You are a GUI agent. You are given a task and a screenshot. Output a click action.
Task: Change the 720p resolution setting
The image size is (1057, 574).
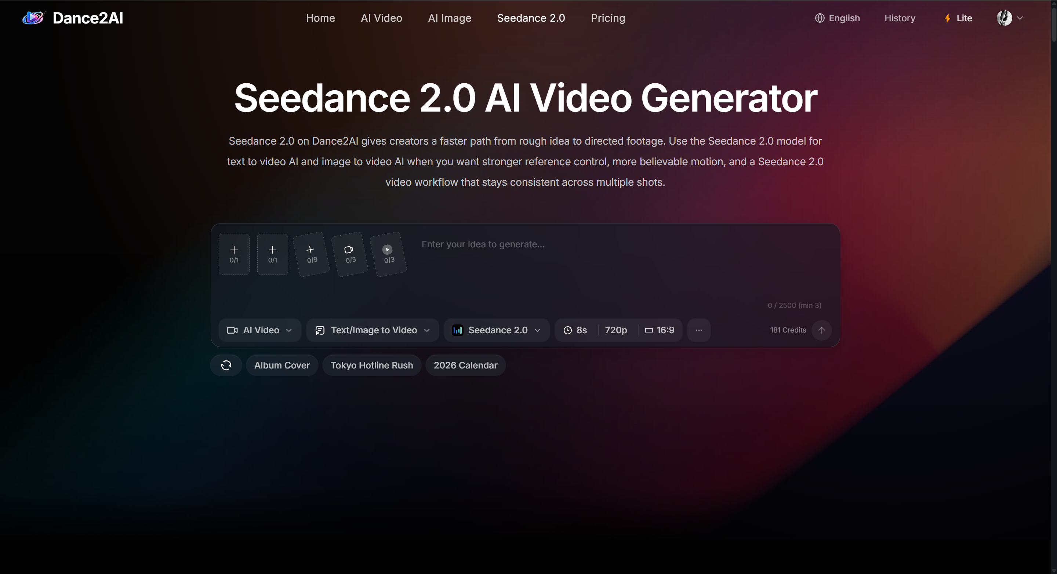point(616,330)
